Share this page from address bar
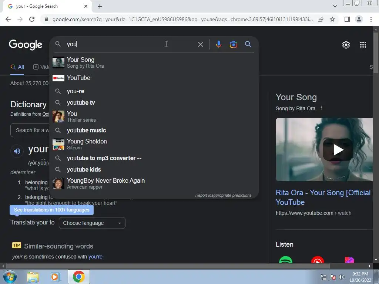379x284 pixels. click(x=321, y=19)
